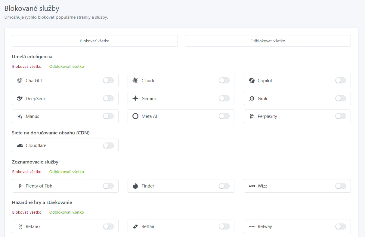Image resolution: width=365 pixels, height=237 pixels.
Task: Click the 'Cloudflare' service label
Action: coord(36,145)
